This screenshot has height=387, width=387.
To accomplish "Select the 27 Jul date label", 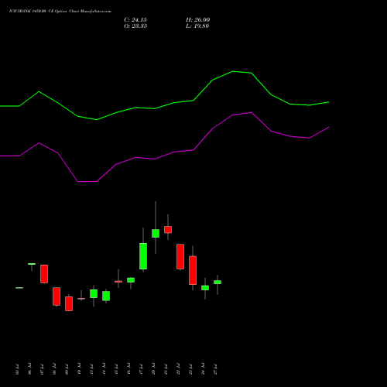I will click(215, 369).
